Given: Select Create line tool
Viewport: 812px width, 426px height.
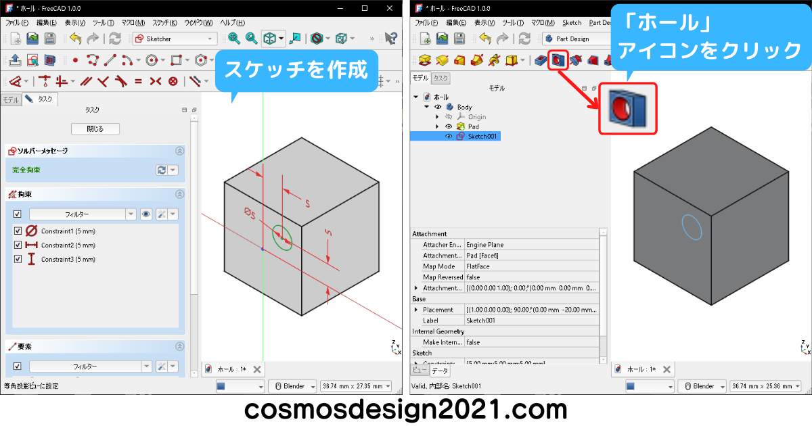Looking at the screenshot, I should (x=110, y=60).
